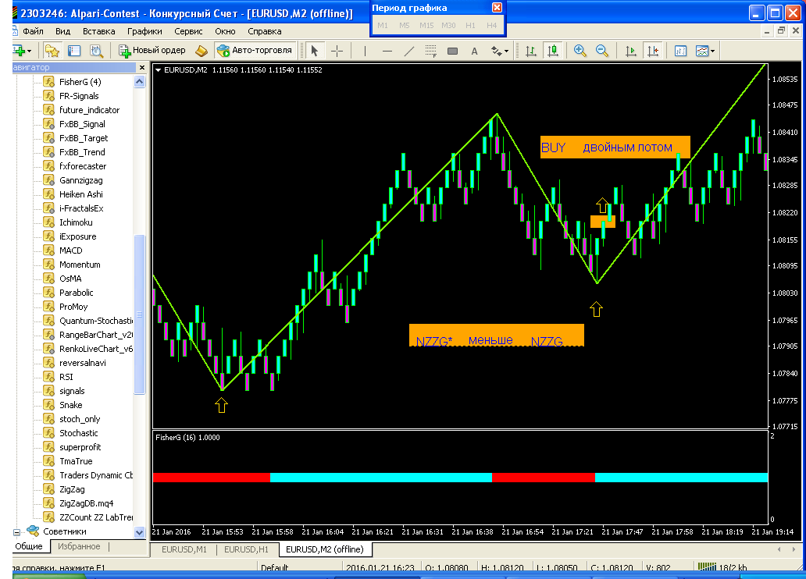Open the Графики menu
The width and height of the screenshot is (806, 579).
click(144, 31)
